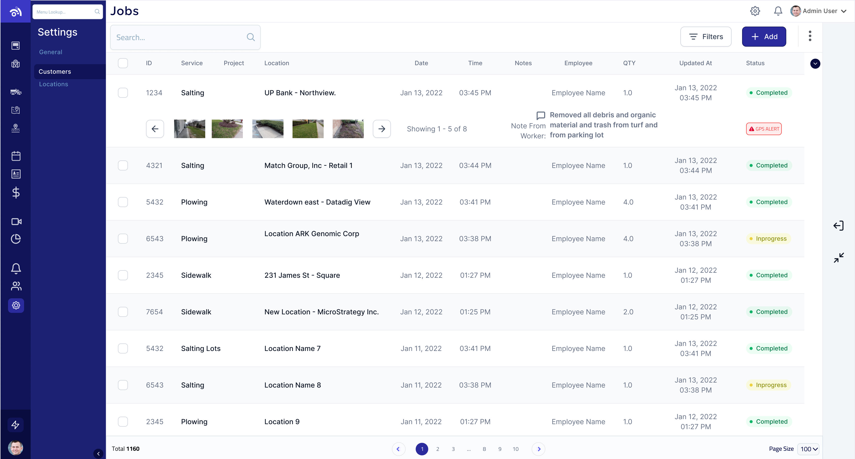The width and height of the screenshot is (855, 459).
Task: Check the box for ARK Genomic Corp job
Action: pos(123,238)
